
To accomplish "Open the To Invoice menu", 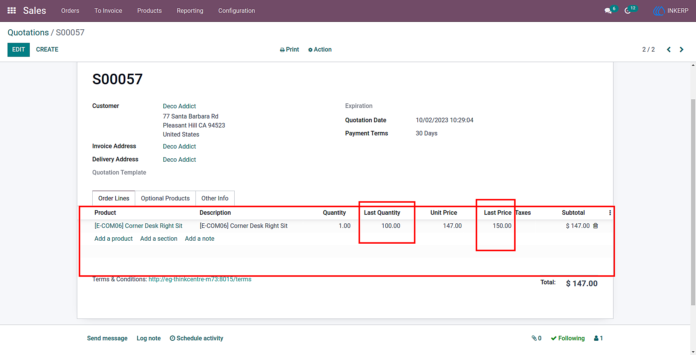I will (x=108, y=11).
